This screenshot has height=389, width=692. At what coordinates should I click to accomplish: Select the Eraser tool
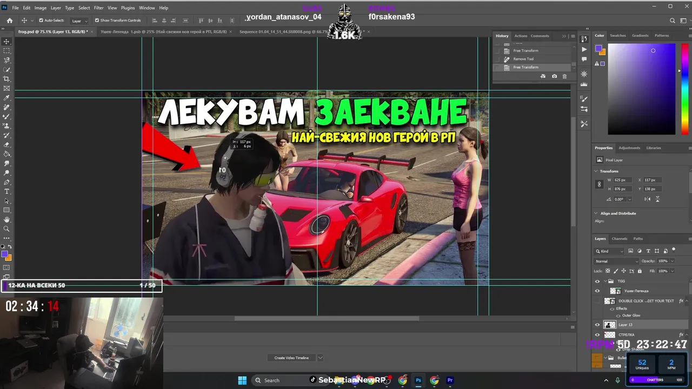(x=6, y=144)
